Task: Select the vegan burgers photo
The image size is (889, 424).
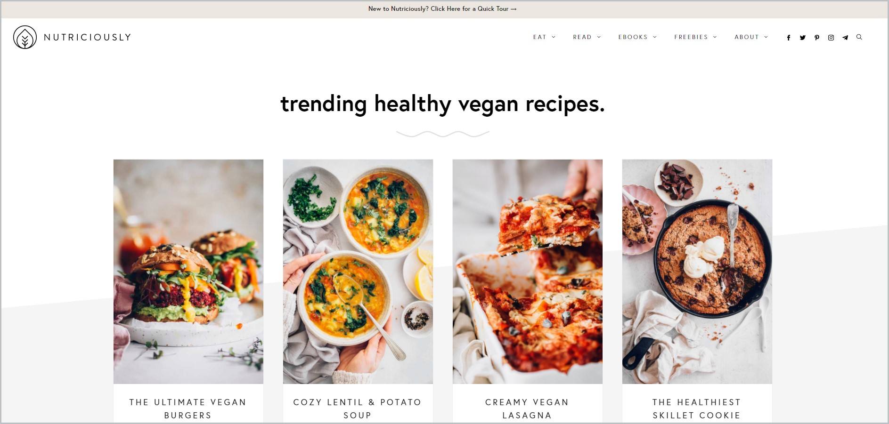Action: coord(188,272)
